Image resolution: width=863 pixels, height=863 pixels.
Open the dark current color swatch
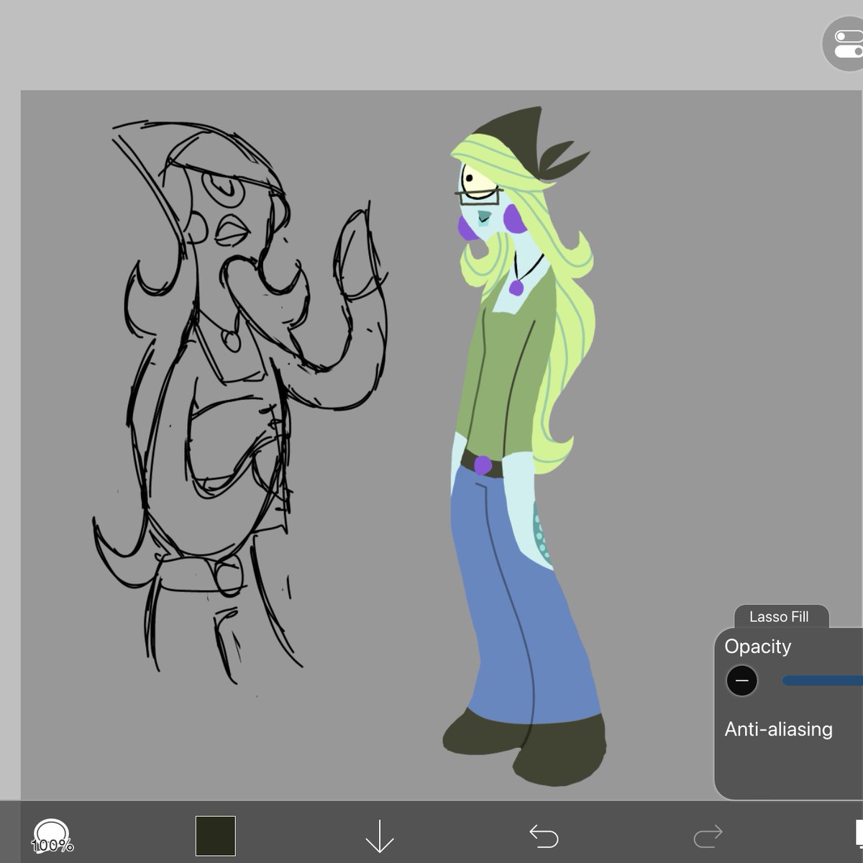click(216, 836)
